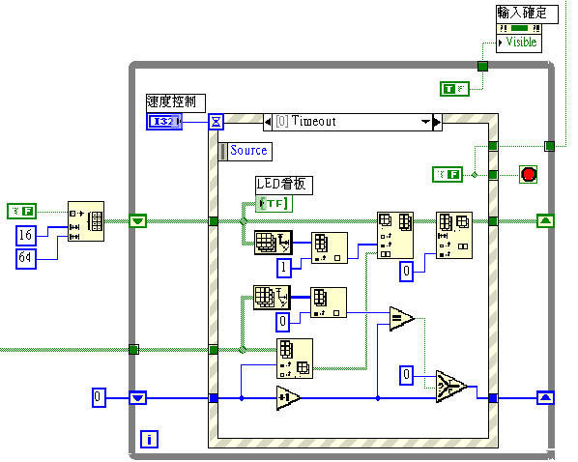Click blue tunnel on event structure left border
Screen dimensions: 578x462
(x=214, y=398)
